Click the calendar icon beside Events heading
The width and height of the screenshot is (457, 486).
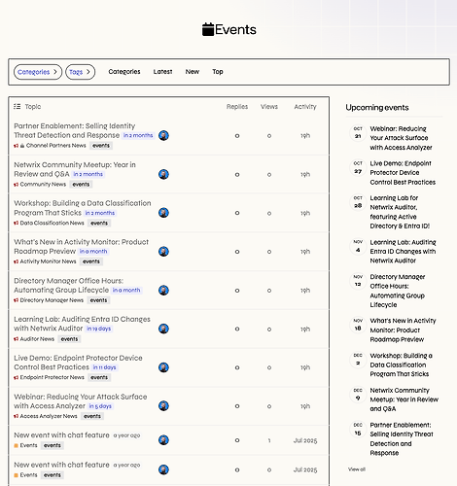[208, 29]
